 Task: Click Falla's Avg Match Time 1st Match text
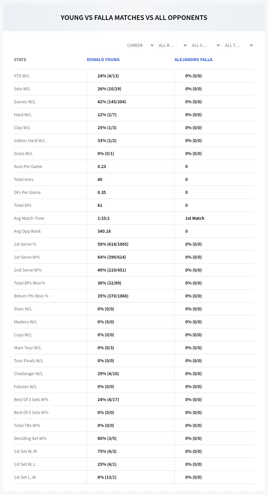click(195, 218)
